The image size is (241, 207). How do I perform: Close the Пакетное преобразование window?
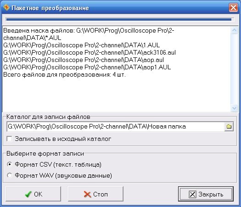tap(233, 7)
